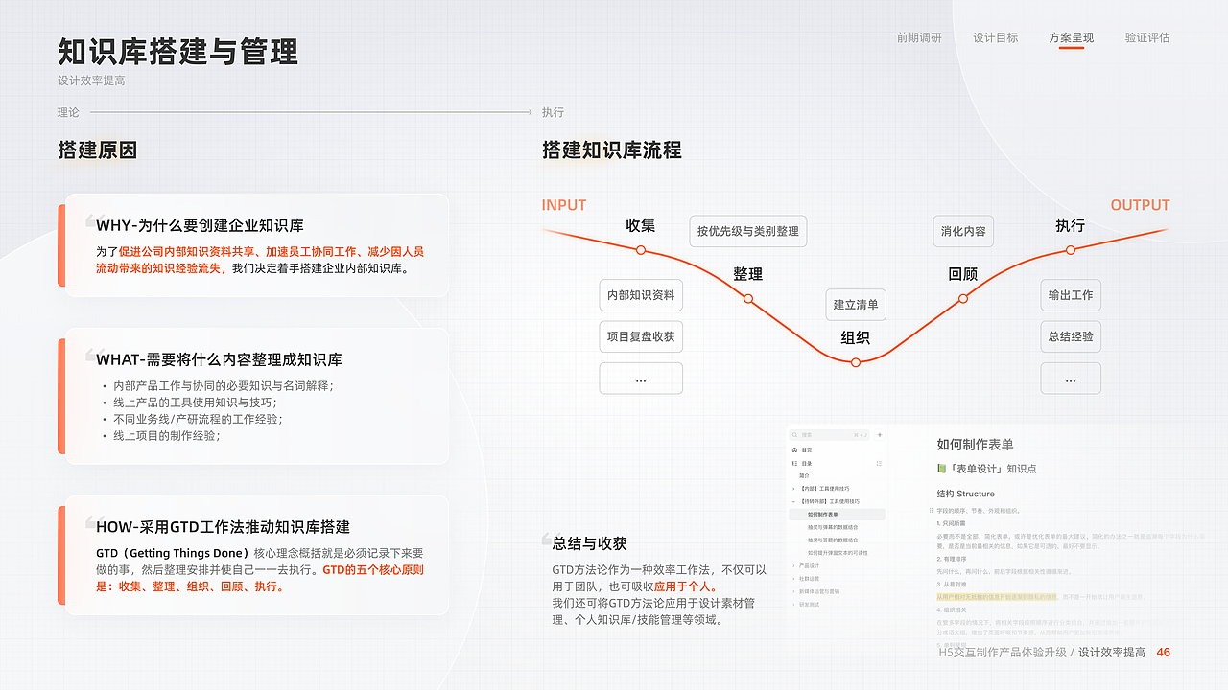Click the circle marker under 收集 on the curve
Image resolution: width=1228 pixels, height=690 pixels.
[641, 250]
